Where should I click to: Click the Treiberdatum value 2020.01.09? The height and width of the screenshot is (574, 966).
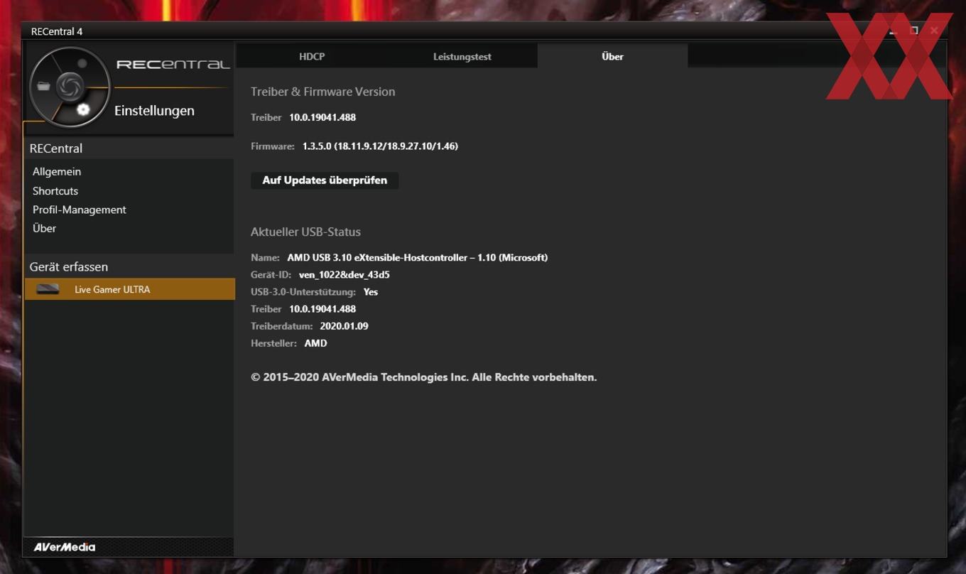click(344, 326)
